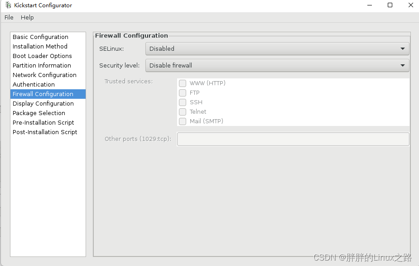Switch to Network Configuration section

[x=44, y=75]
